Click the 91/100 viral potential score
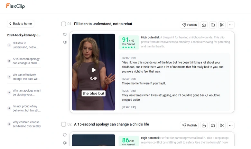 click(129, 43)
